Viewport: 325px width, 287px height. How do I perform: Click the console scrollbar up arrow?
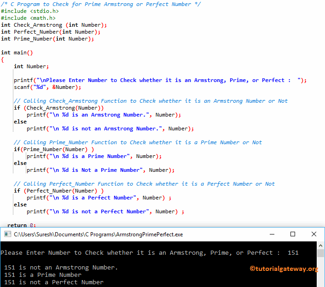(321, 246)
